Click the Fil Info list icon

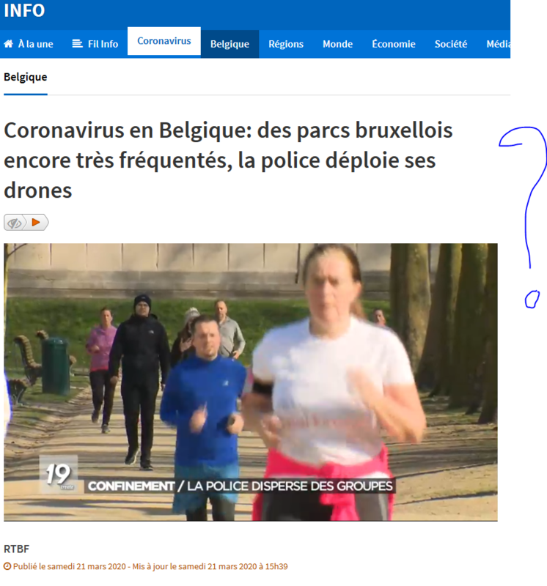coord(77,44)
